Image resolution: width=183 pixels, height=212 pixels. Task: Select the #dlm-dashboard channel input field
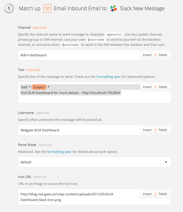click(x=77, y=55)
